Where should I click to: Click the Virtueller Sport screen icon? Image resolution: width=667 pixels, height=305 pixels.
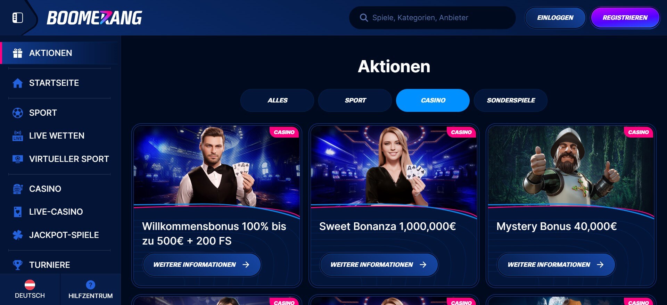coord(18,159)
